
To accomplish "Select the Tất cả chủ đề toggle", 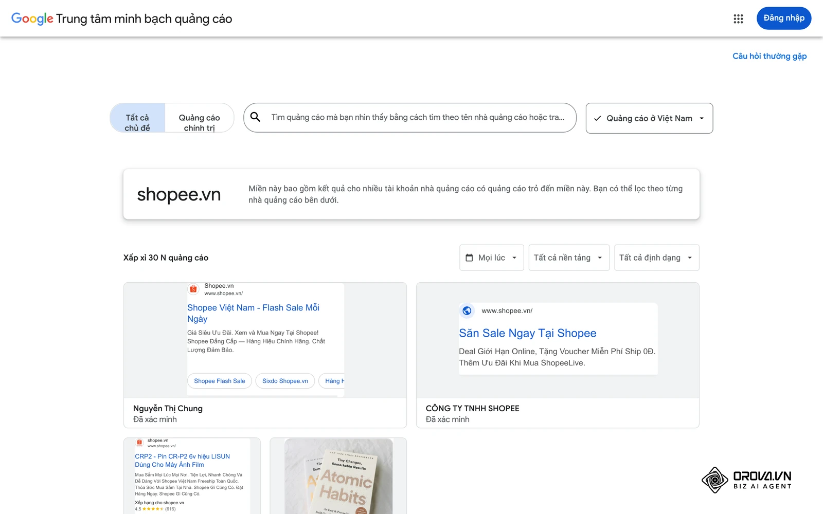I will pyautogui.click(x=137, y=118).
